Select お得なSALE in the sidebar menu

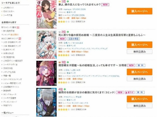click(x=8, y=53)
